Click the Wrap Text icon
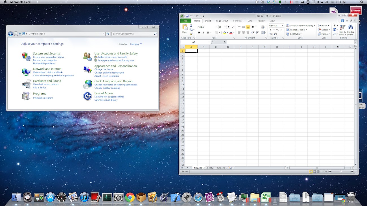The width and height of the screenshot is (367, 206). click(x=263, y=27)
